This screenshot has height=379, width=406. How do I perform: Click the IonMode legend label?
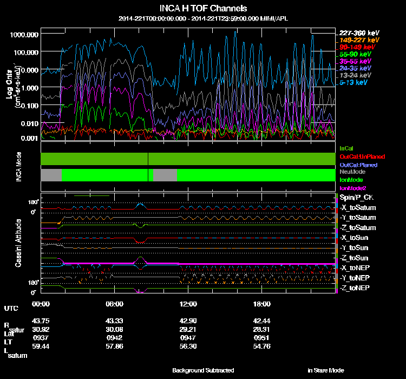(x=351, y=179)
